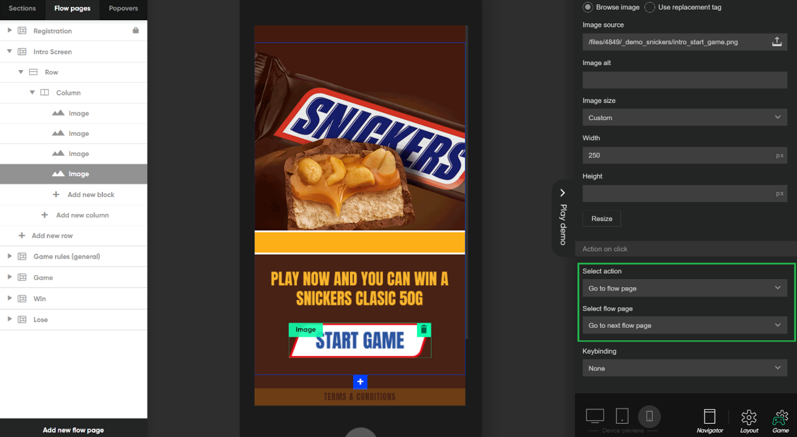Viewport: 797px width, 437px height.
Task: Expand the Lose flow page
Action: (x=9, y=319)
